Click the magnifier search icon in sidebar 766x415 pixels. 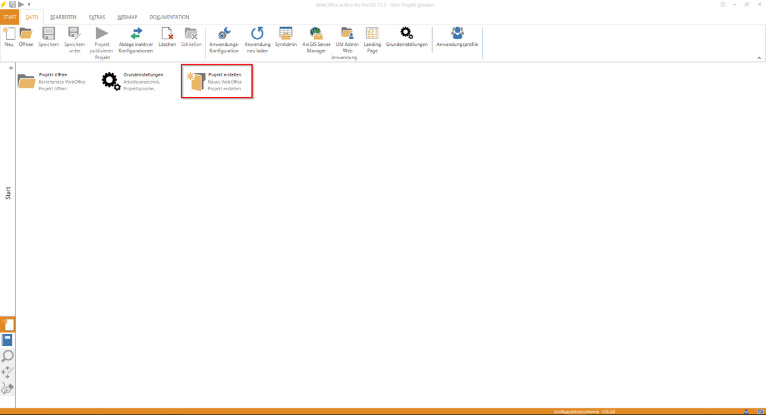point(7,357)
